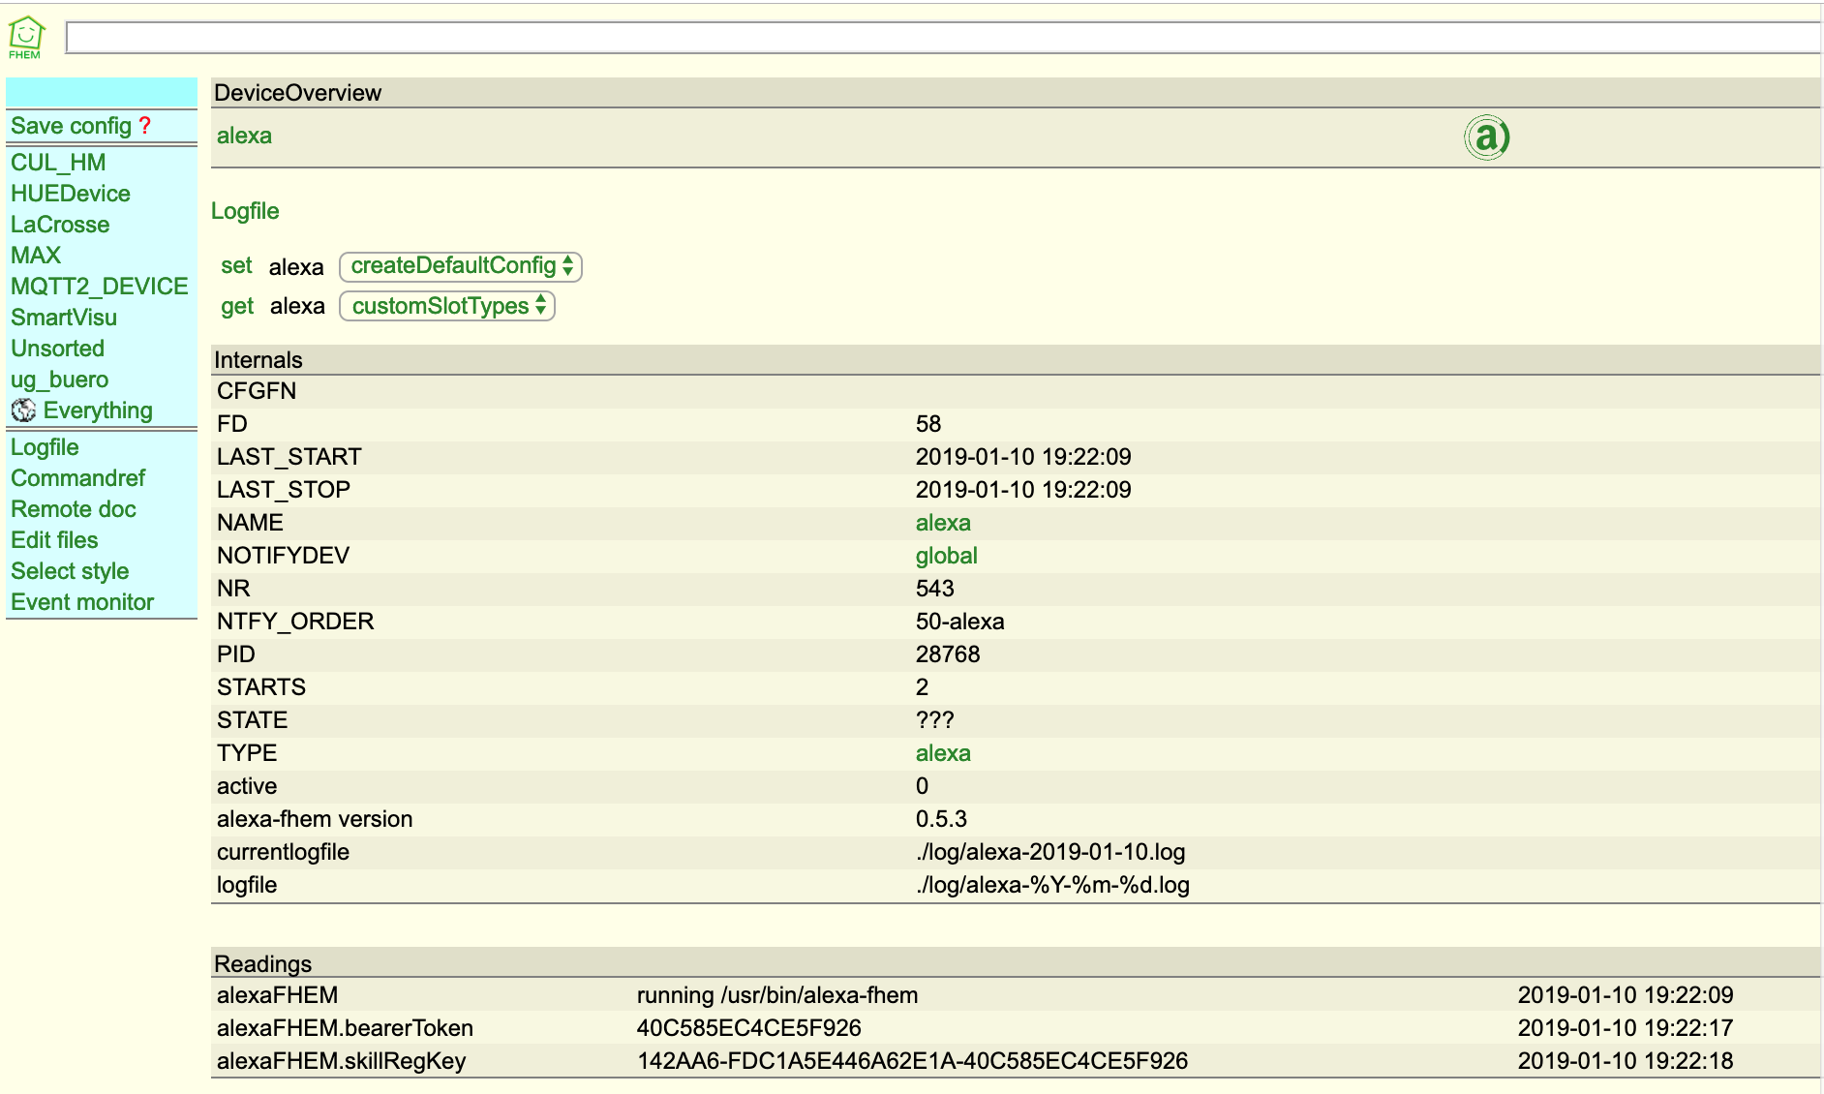Open the createDefaultConfig set dropdown
This screenshot has height=1094, width=1824.
pos(461,266)
